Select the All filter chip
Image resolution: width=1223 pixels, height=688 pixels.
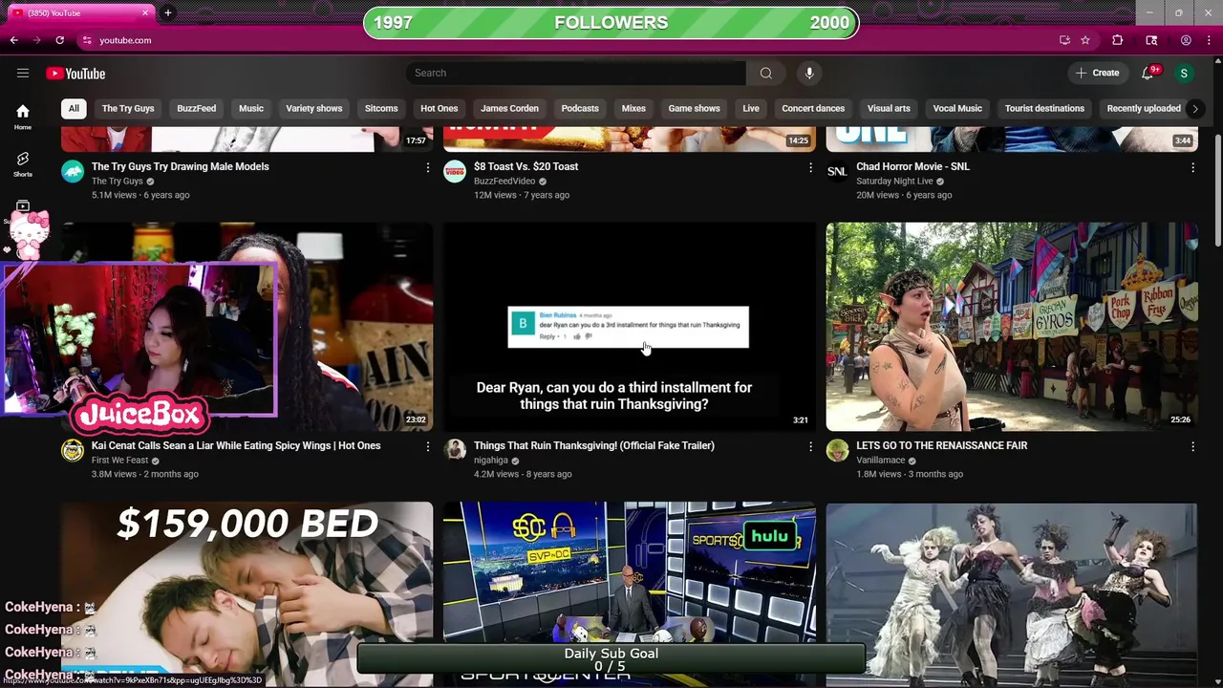74,108
